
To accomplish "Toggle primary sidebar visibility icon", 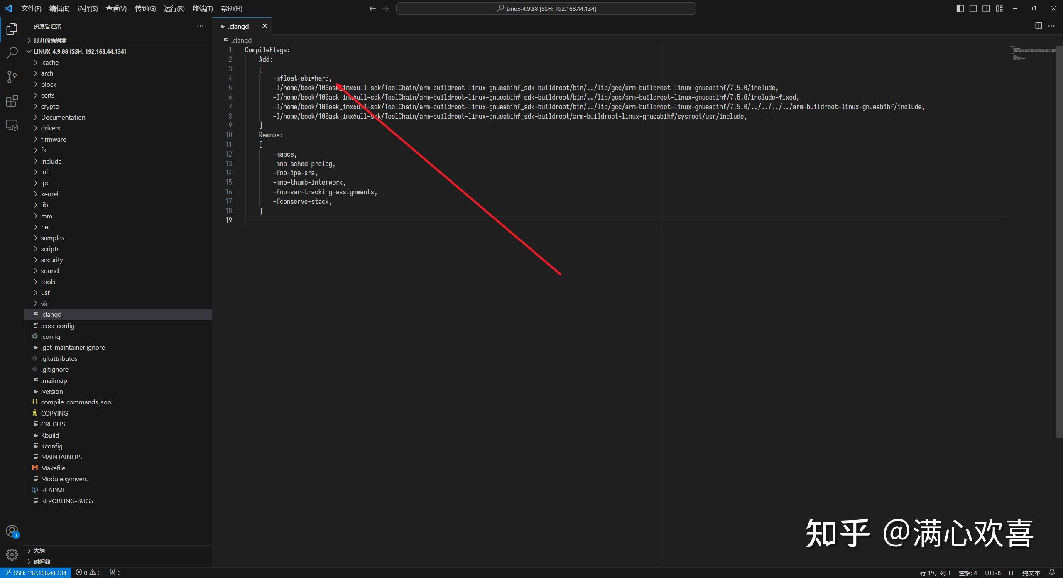I will coord(960,8).
